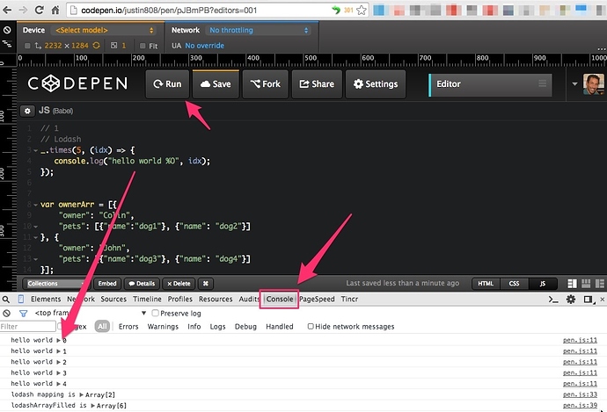Filter console by Warnings
607x412 pixels.
163,327
